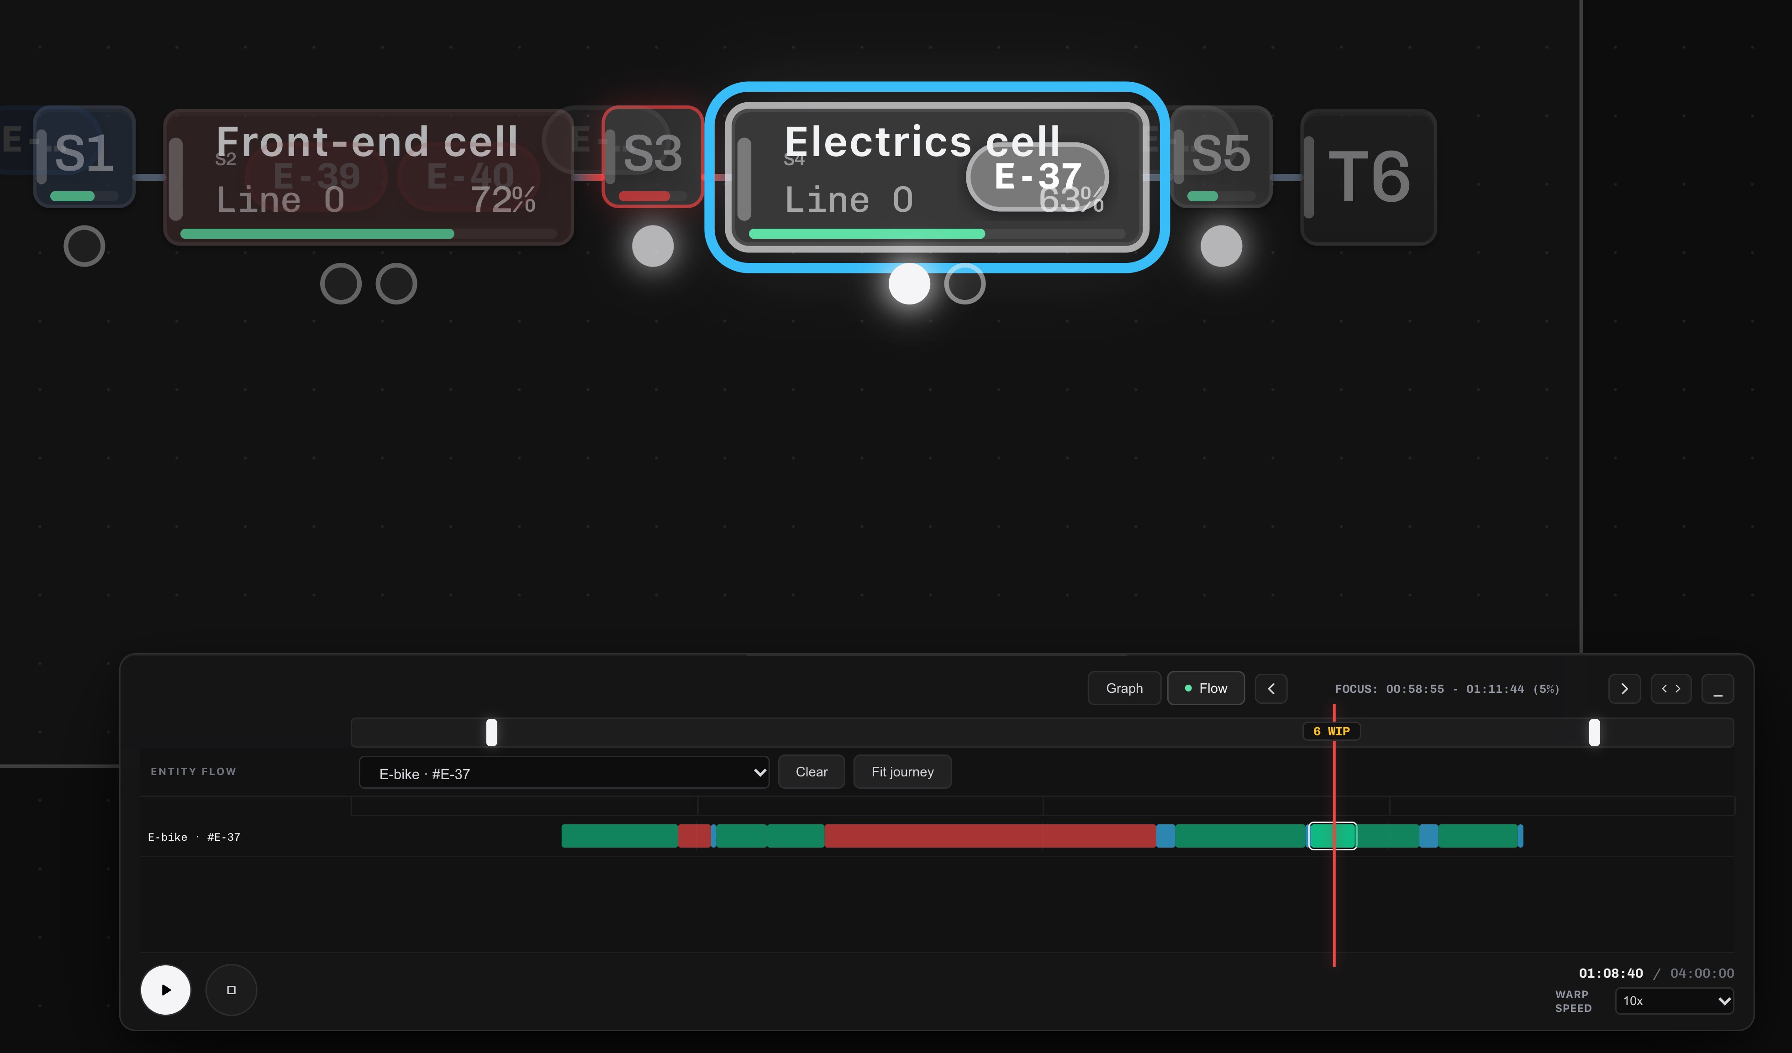Click the hollow circle below S1

click(84, 246)
